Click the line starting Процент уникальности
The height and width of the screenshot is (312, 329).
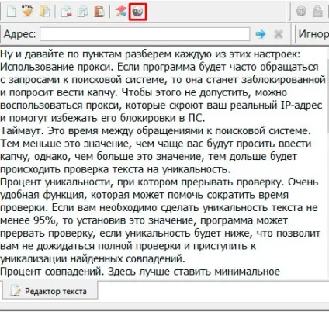[159, 182]
